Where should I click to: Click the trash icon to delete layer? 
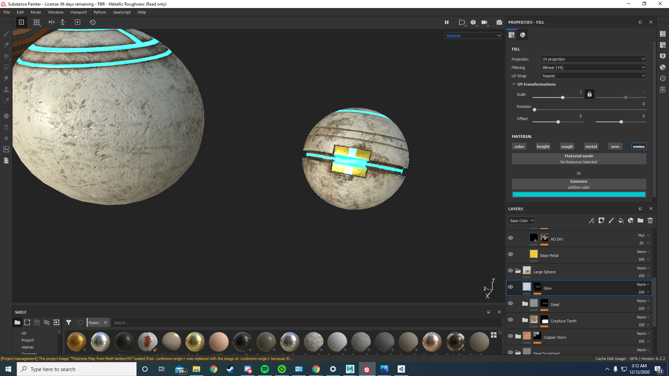pyautogui.click(x=650, y=220)
